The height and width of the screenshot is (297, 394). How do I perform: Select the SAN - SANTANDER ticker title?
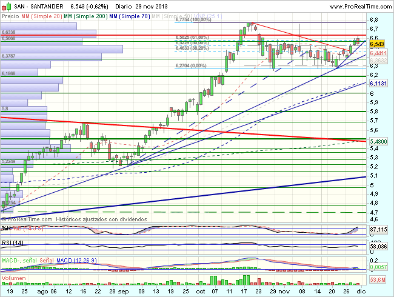tap(39, 6)
